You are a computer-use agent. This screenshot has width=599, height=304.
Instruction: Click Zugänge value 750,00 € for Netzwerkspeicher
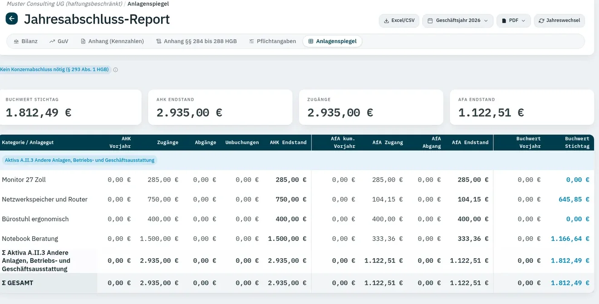click(x=163, y=199)
